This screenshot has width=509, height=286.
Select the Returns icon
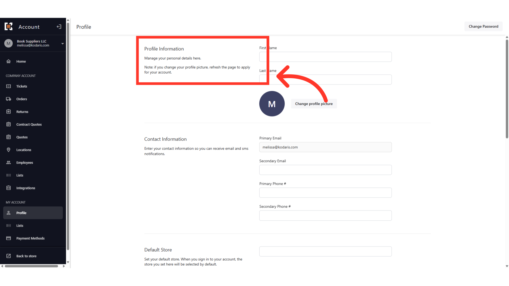click(8, 112)
